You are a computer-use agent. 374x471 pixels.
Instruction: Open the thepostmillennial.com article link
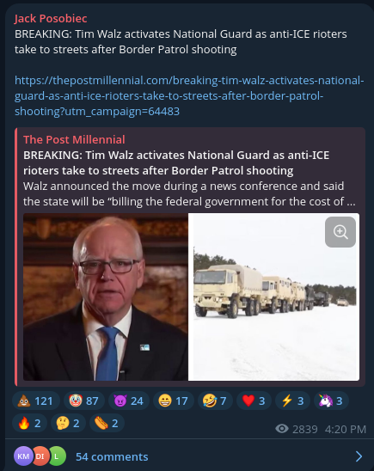click(x=189, y=95)
